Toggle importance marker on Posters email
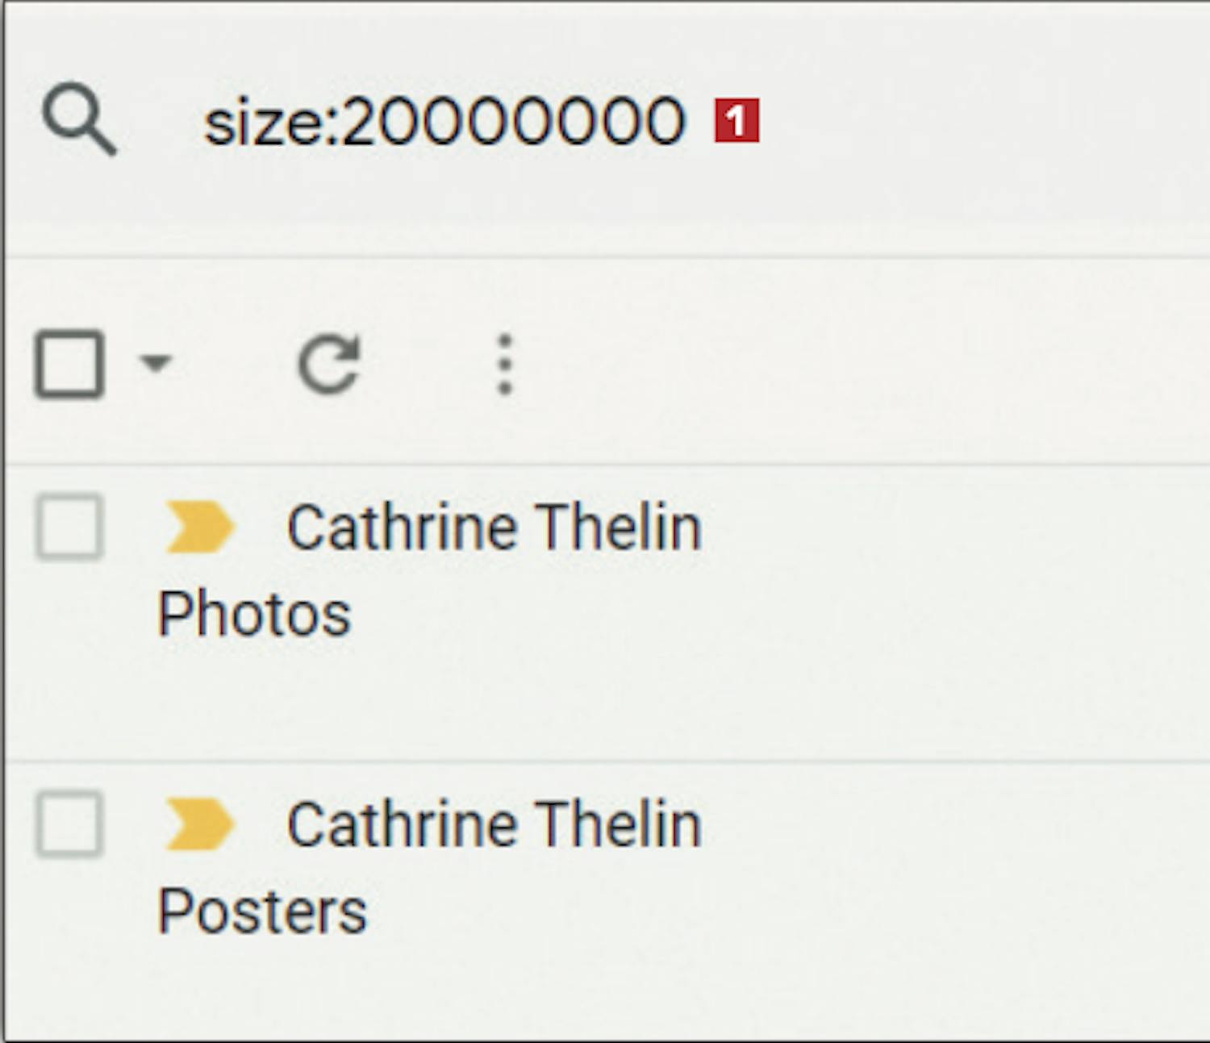The image size is (1210, 1043). tap(198, 824)
